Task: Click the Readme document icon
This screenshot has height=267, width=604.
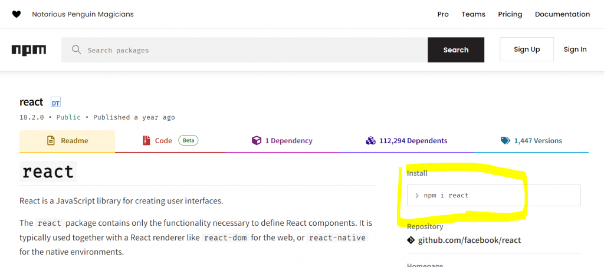Action: 51,141
